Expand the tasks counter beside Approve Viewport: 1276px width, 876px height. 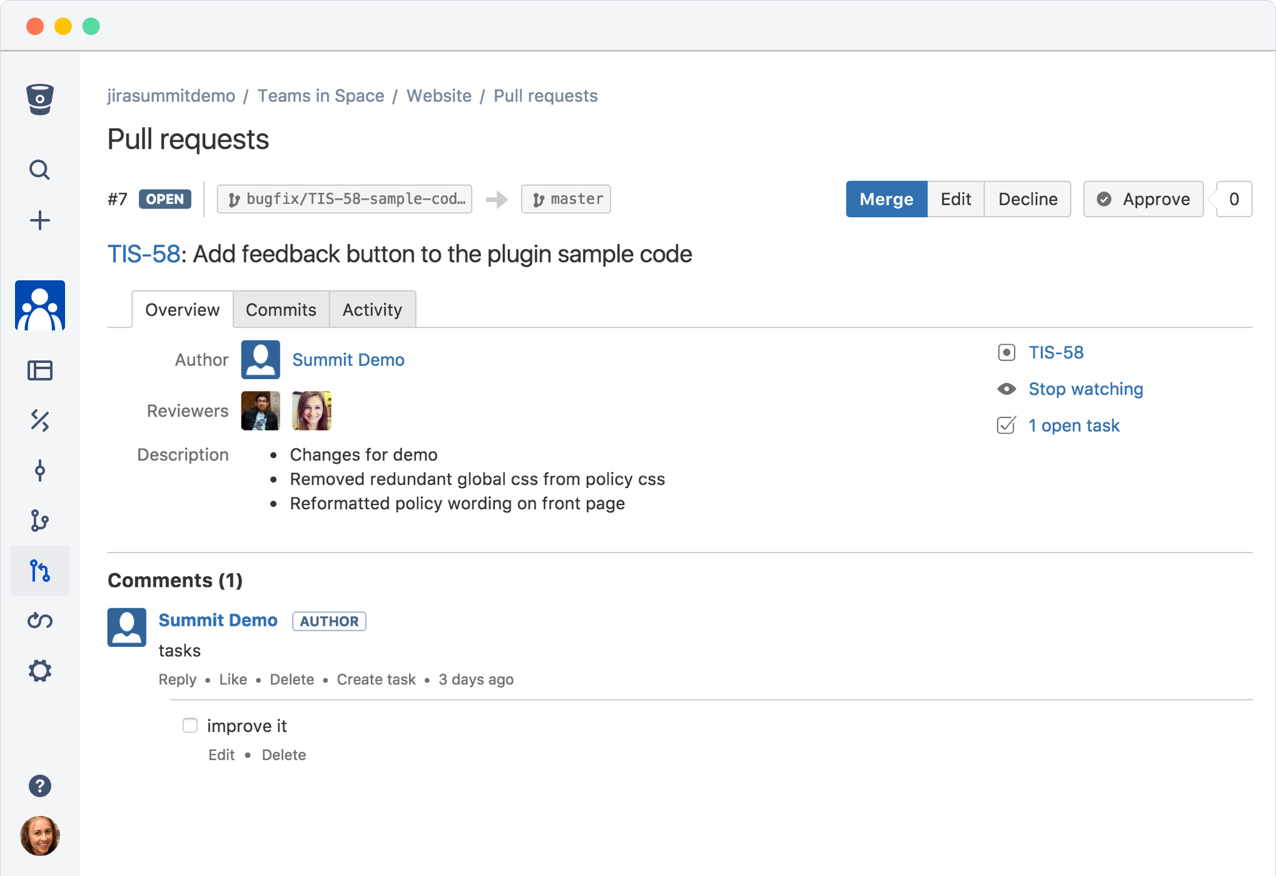click(x=1233, y=199)
